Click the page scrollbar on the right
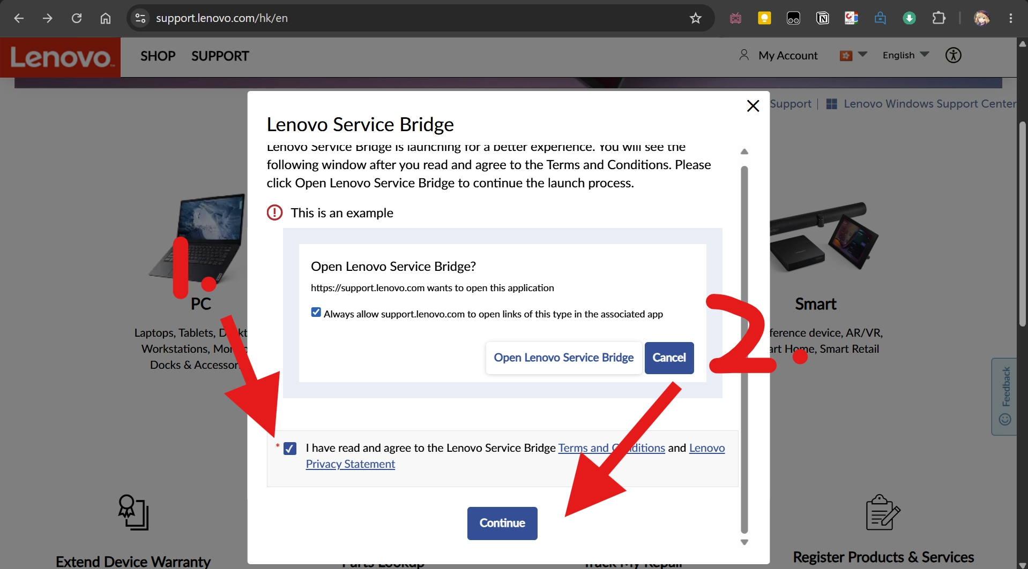1028x569 pixels. pos(1023,224)
